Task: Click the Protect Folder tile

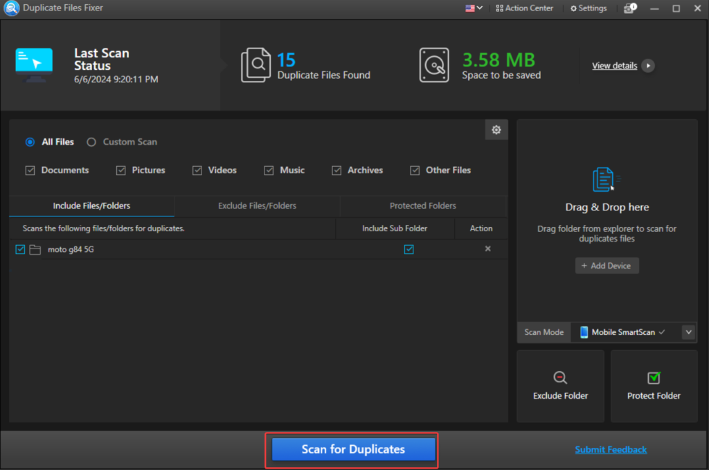Action: pyautogui.click(x=654, y=386)
